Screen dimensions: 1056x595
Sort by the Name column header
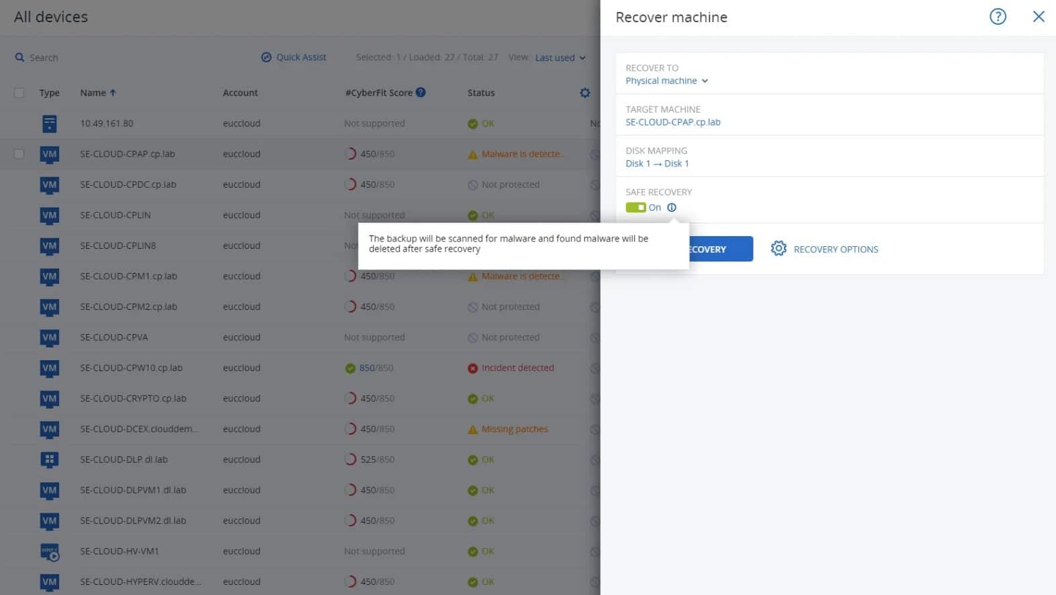(97, 93)
